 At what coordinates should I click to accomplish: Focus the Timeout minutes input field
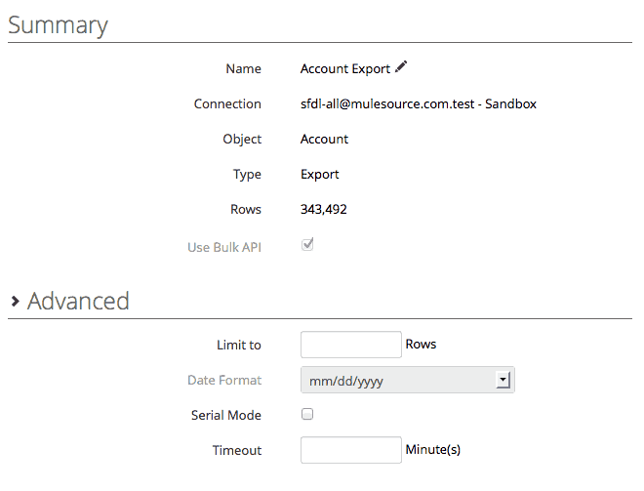coord(350,450)
